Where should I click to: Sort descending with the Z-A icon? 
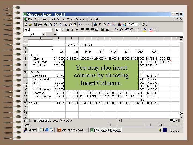[114, 24]
